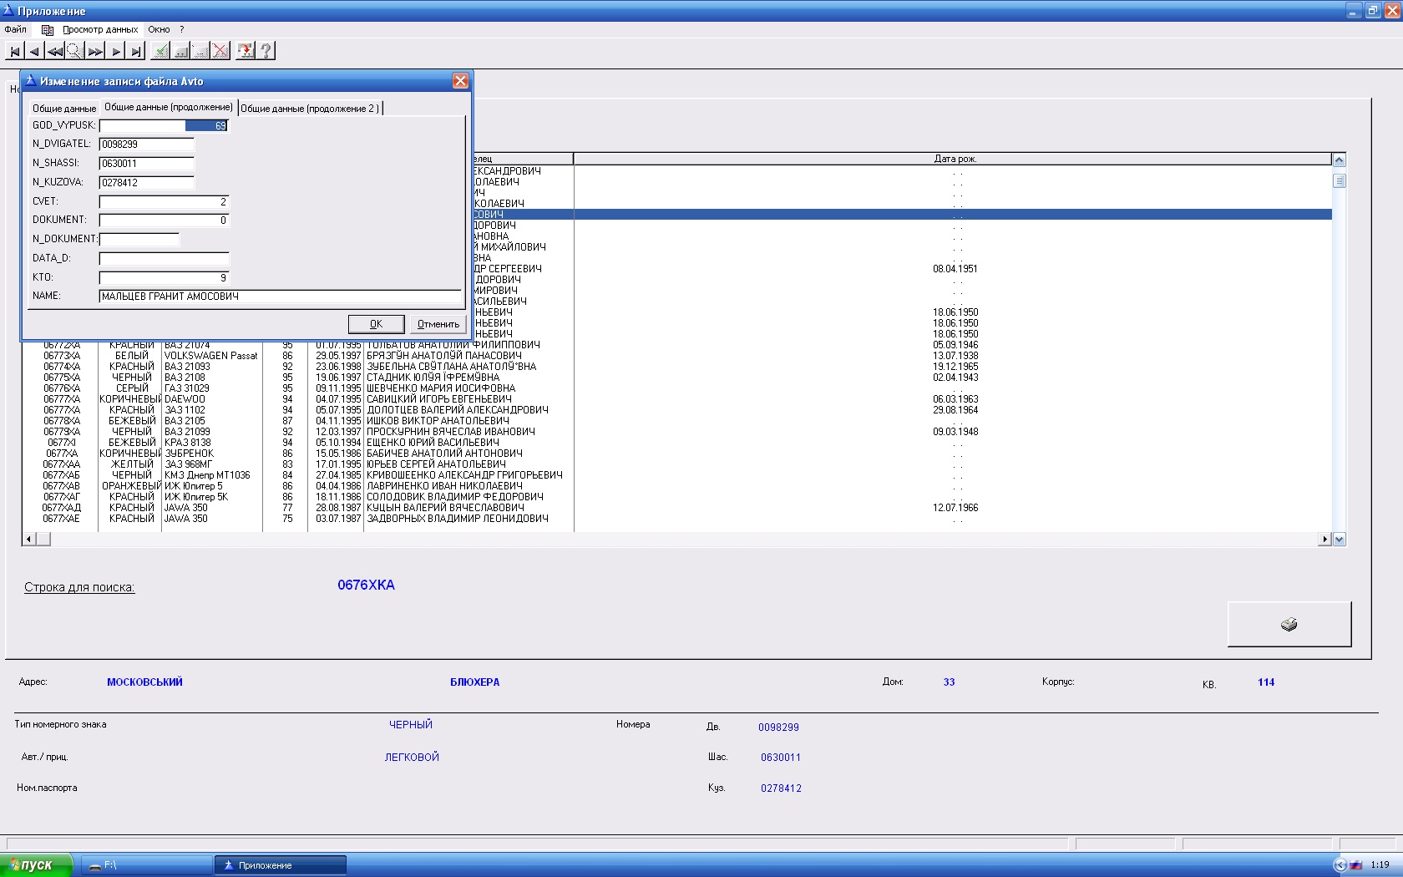This screenshot has width=1403, height=877.
Task: Confirm the record change with OK
Action: (x=377, y=324)
